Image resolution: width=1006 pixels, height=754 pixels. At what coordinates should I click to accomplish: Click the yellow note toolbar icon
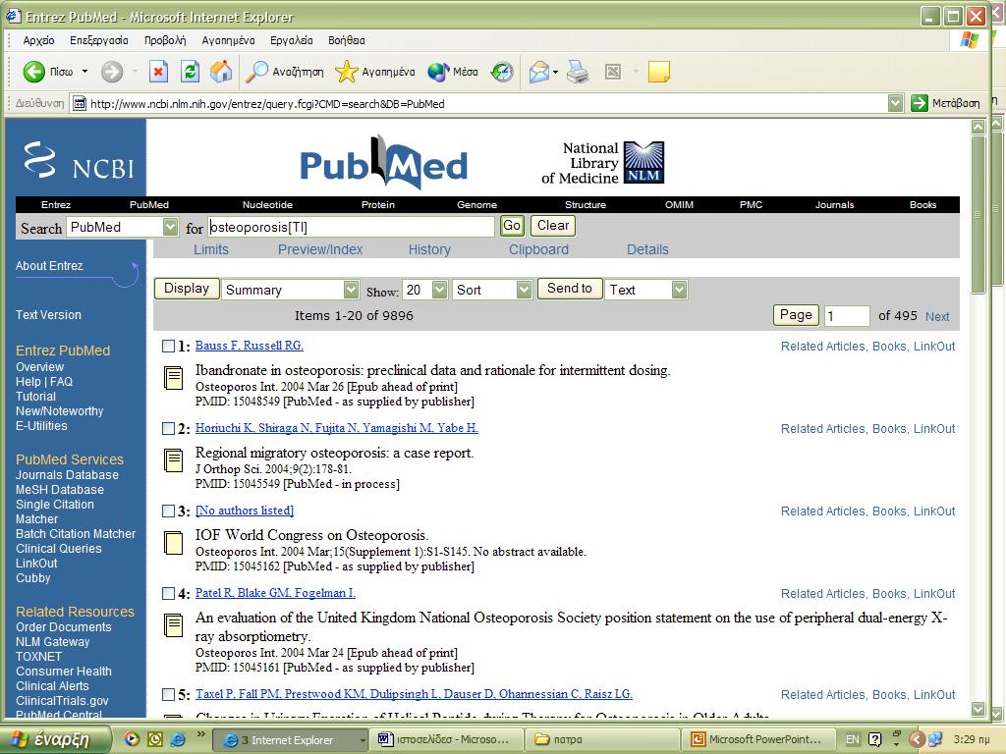659,72
